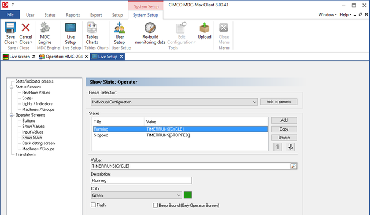Restore down the inner document window
Viewport: 370px width, 215px height.
[x=360, y=14]
